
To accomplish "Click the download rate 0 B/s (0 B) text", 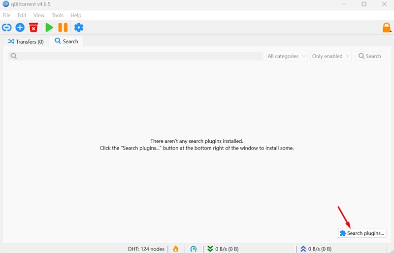I will coord(227,249).
